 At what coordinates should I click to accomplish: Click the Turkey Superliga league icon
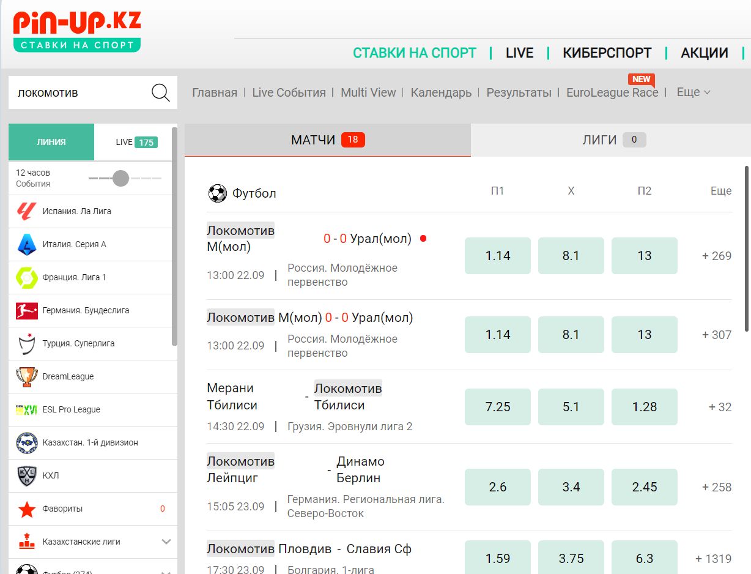click(26, 343)
